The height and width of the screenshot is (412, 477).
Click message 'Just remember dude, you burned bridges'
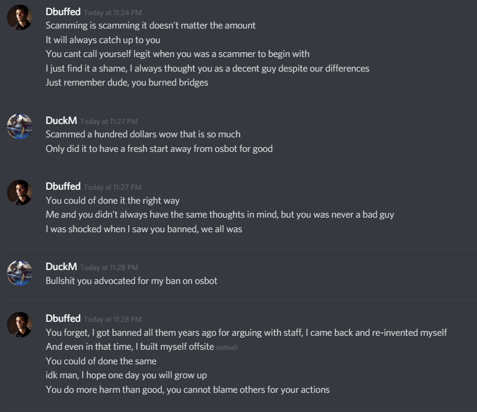pos(127,83)
